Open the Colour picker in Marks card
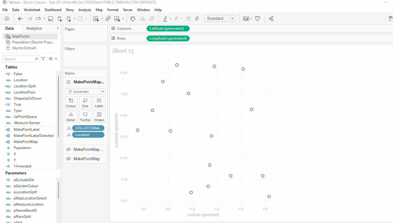This screenshot has height=223, width=393. (x=71, y=102)
